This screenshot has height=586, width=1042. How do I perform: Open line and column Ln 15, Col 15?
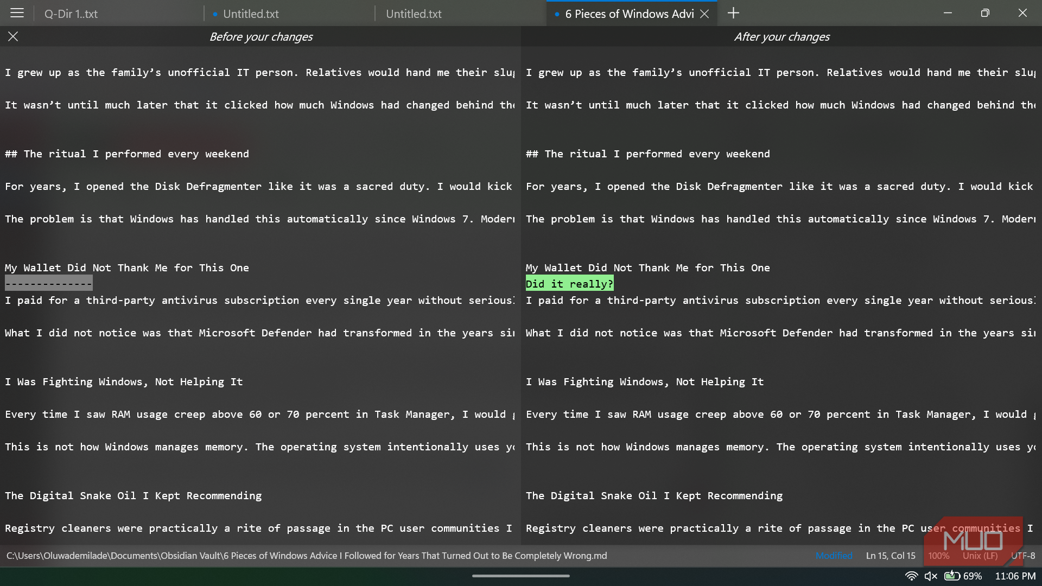coord(891,556)
